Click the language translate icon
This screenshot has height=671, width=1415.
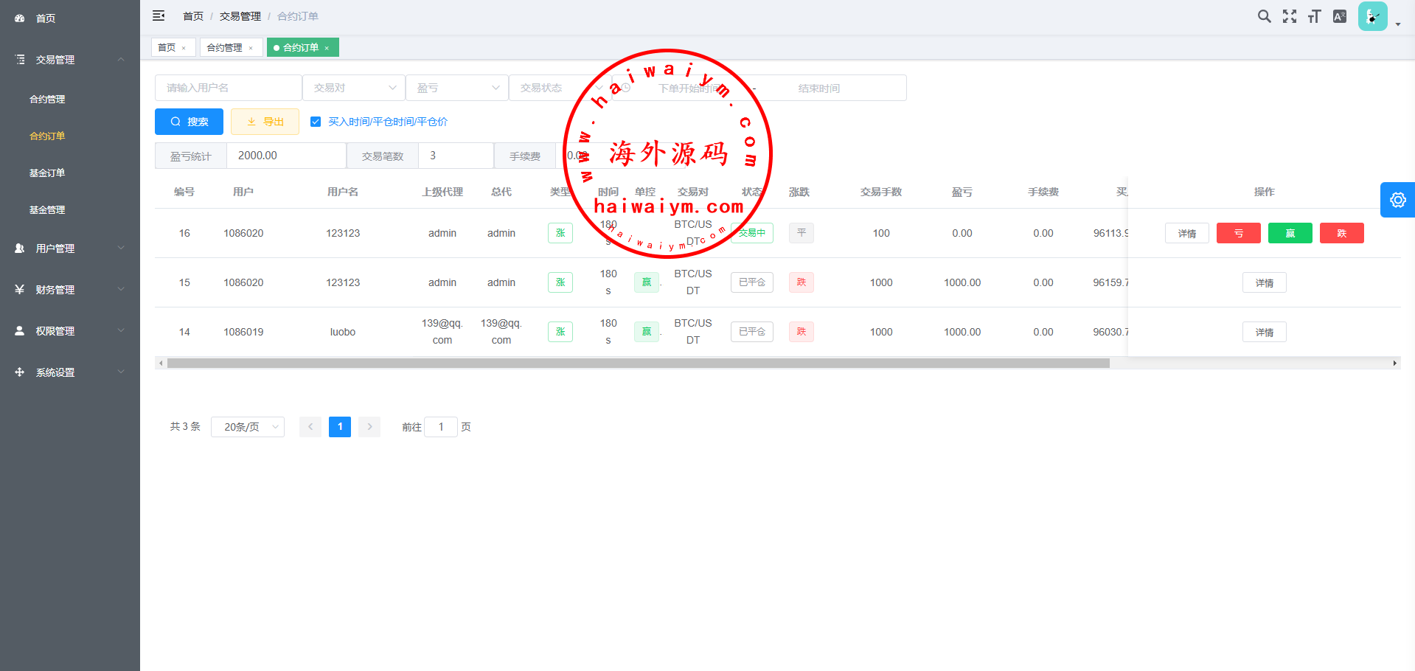coord(1340,16)
